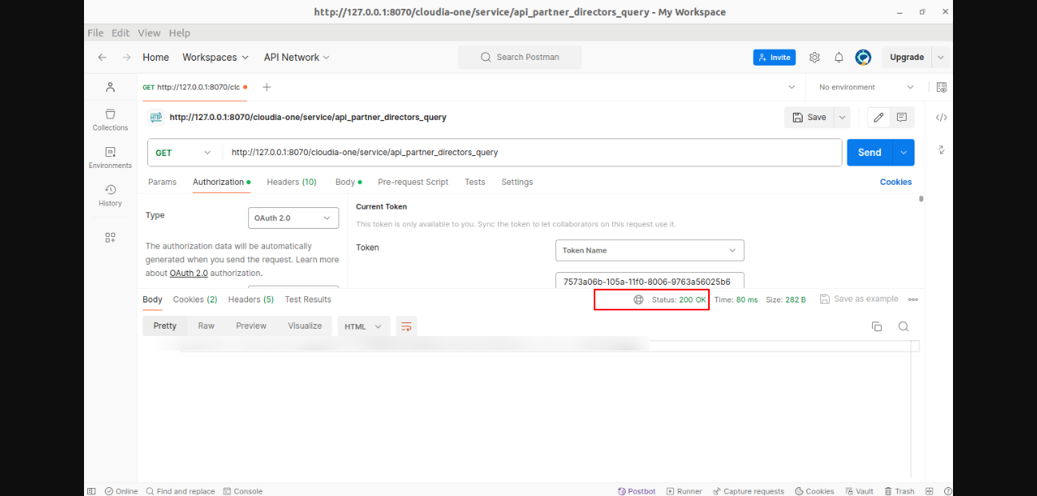Image resolution: width=1037 pixels, height=496 pixels.
Task: Open the user avatar menu
Action: tap(863, 58)
